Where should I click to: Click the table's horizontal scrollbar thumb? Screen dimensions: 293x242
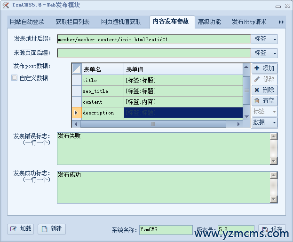pyautogui.click(x=153, y=124)
